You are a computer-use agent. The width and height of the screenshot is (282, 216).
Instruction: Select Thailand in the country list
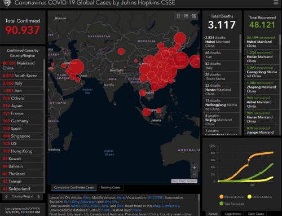(x=22, y=174)
